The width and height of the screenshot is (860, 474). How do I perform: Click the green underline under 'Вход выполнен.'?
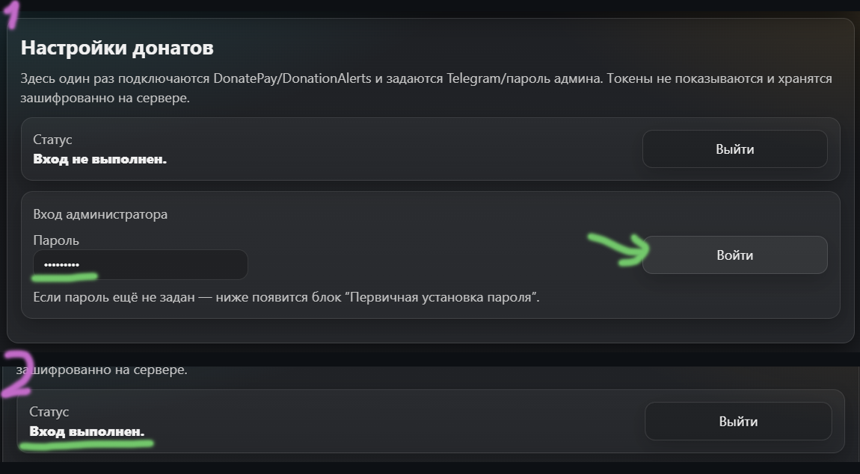coord(86,443)
